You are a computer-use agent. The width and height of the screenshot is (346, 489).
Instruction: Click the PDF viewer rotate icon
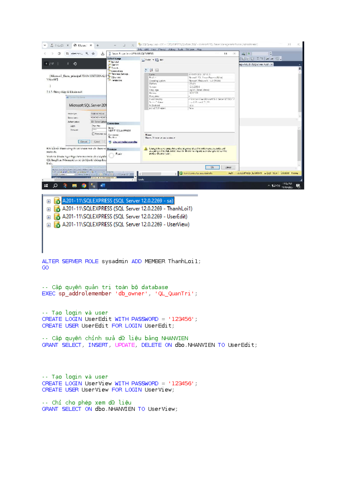75,64
